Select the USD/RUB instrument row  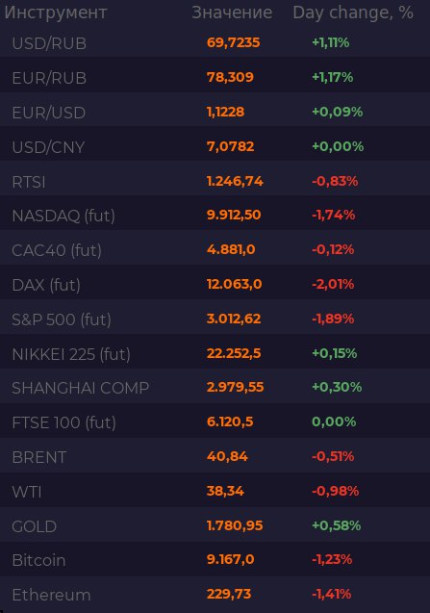coord(215,42)
